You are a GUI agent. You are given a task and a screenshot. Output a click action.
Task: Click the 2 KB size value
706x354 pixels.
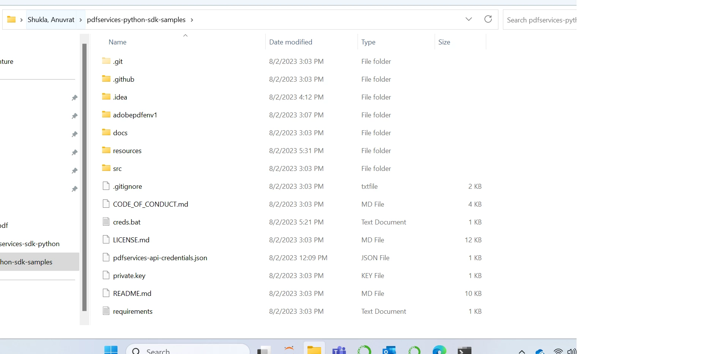[475, 186]
